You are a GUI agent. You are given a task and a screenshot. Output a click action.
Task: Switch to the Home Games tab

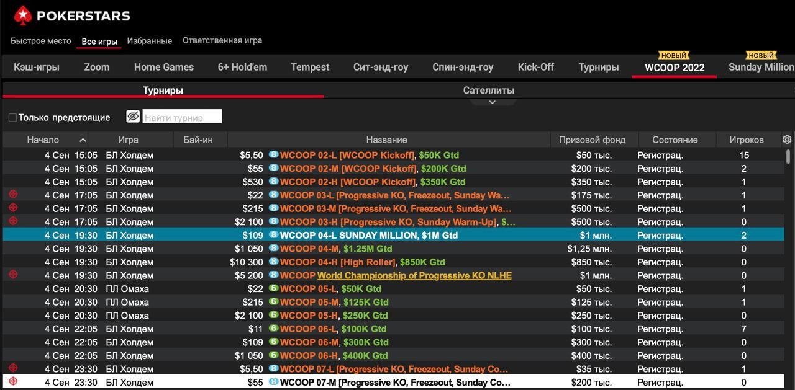[x=164, y=67]
